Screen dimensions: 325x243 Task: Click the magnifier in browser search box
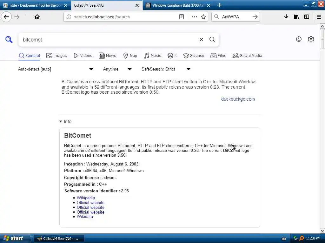pyautogui.click(x=216, y=17)
